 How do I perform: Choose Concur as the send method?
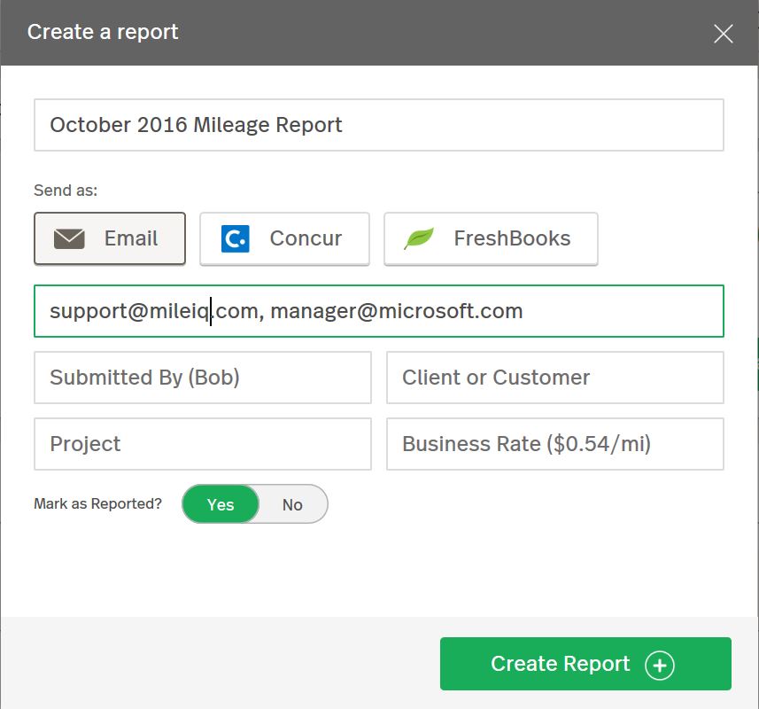point(284,238)
